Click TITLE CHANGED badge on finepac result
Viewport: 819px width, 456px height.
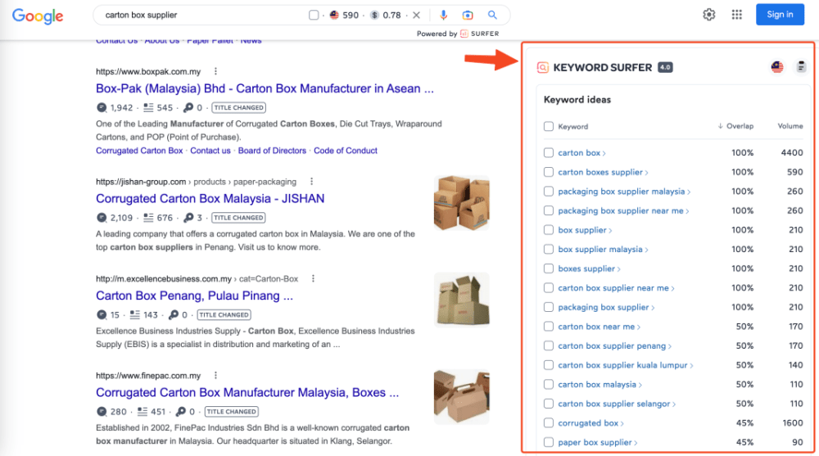[x=232, y=412]
